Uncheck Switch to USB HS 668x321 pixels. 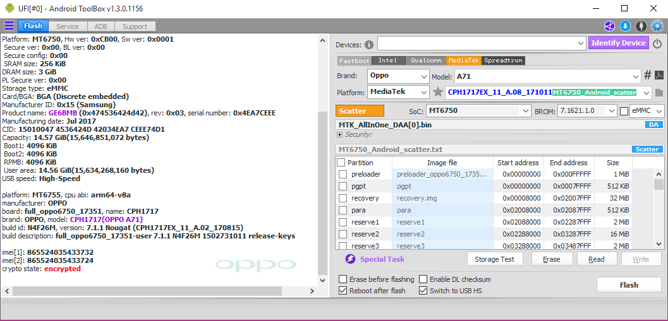(423, 291)
